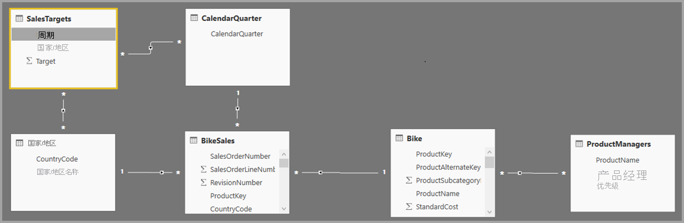Select SalesOrderNumber field in BikeSales
The width and height of the screenshot is (684, 223).
pyautogui.click(x=240, y=156)
